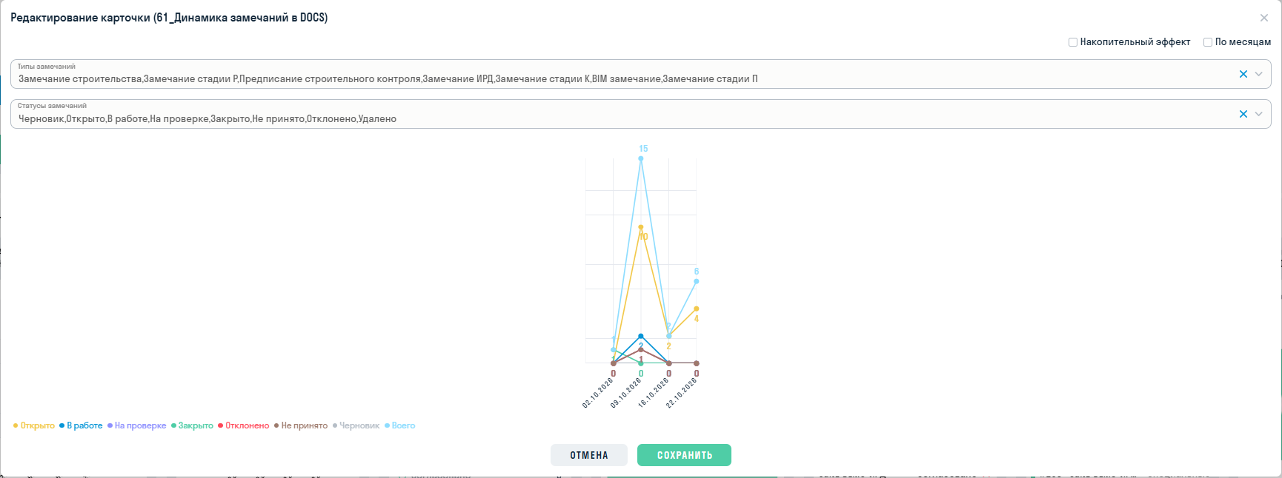
Task: Select the peak data point labeled 15
Action: pos(641,158)
